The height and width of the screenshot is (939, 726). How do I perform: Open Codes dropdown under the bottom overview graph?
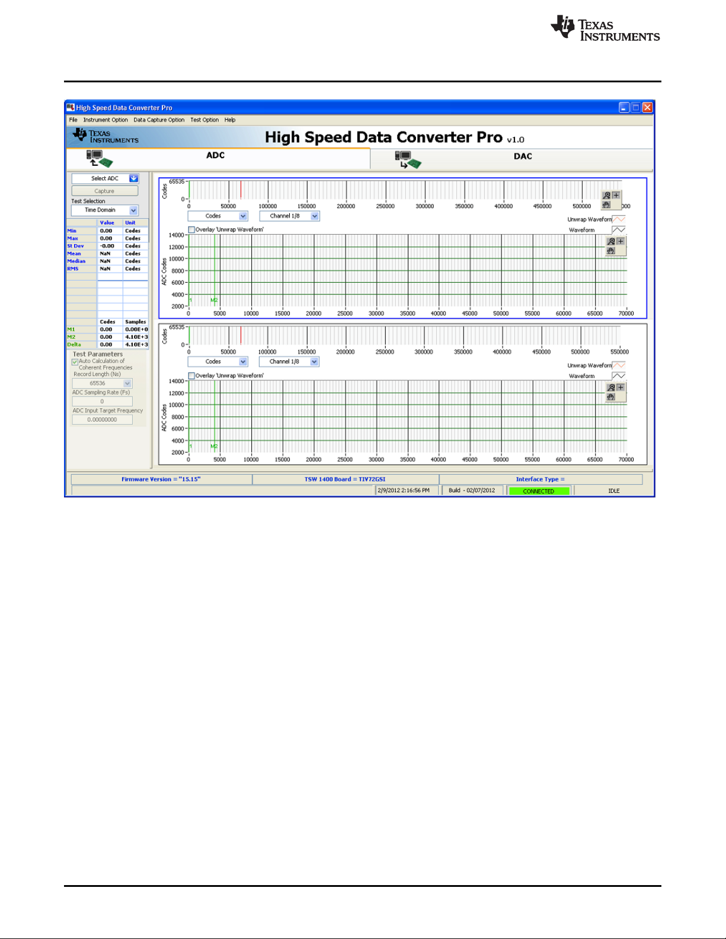pyautogui.click(x=218, y=361)
